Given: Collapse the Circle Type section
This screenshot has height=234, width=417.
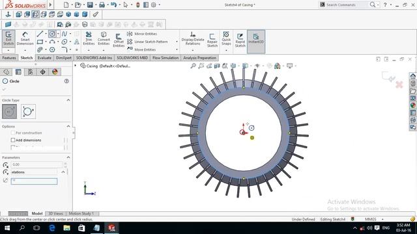Looking at the screenshot, I should 68,100.
